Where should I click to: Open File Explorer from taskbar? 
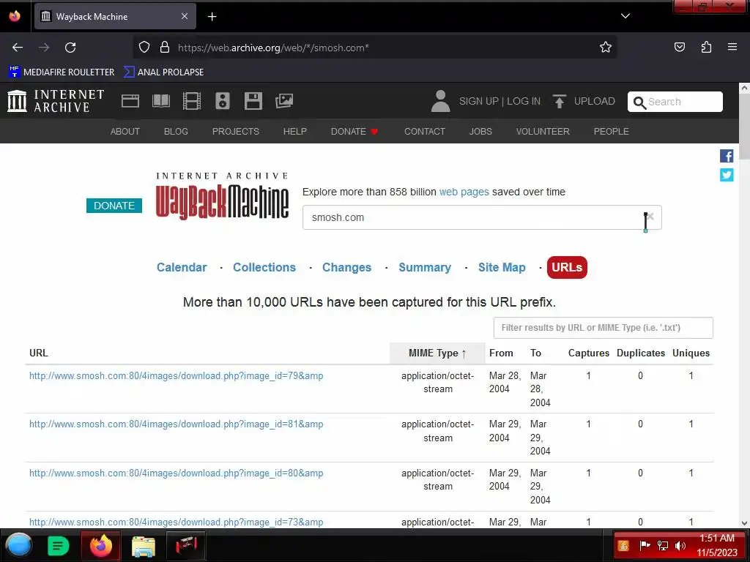pyautogui.click(x=143, y=546)
